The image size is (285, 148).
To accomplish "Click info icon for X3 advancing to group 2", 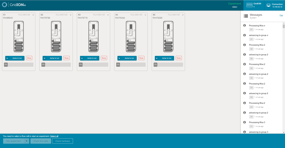I will pyautogui.click(x=245, y=93).
